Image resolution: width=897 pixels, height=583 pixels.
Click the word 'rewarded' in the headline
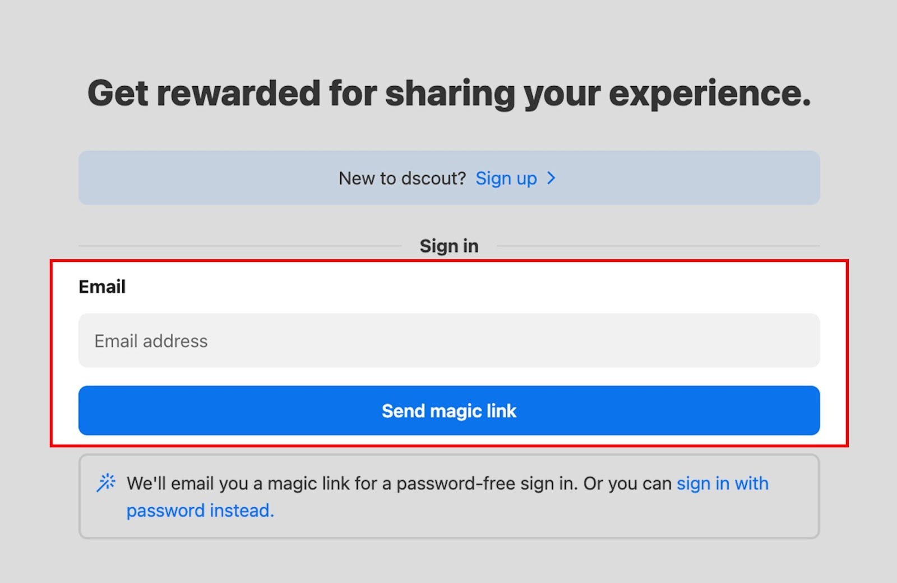(238, 93)
